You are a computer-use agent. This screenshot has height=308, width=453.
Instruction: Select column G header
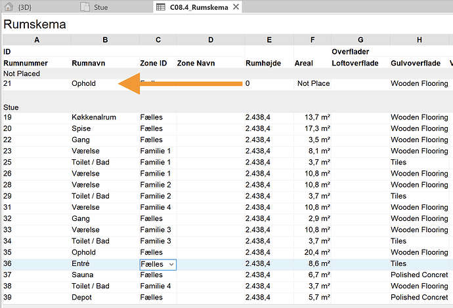(x=360, y=40)
